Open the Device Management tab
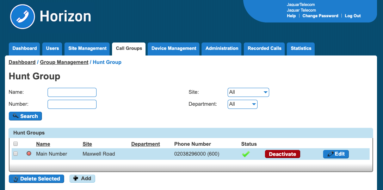The image size is (383, 190). [174, 48]
